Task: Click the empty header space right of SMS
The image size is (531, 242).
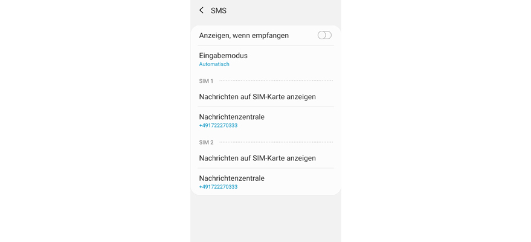Action: tap(284, 11)
